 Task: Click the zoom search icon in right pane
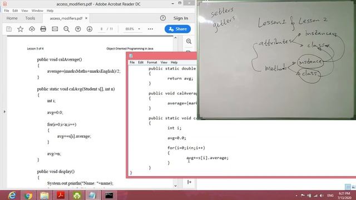189,41
